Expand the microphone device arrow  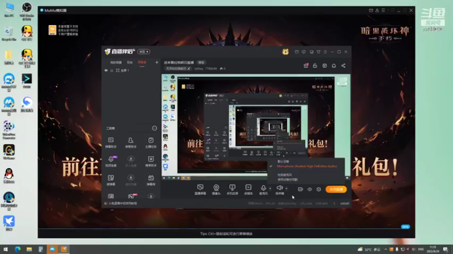coord(270,189)
